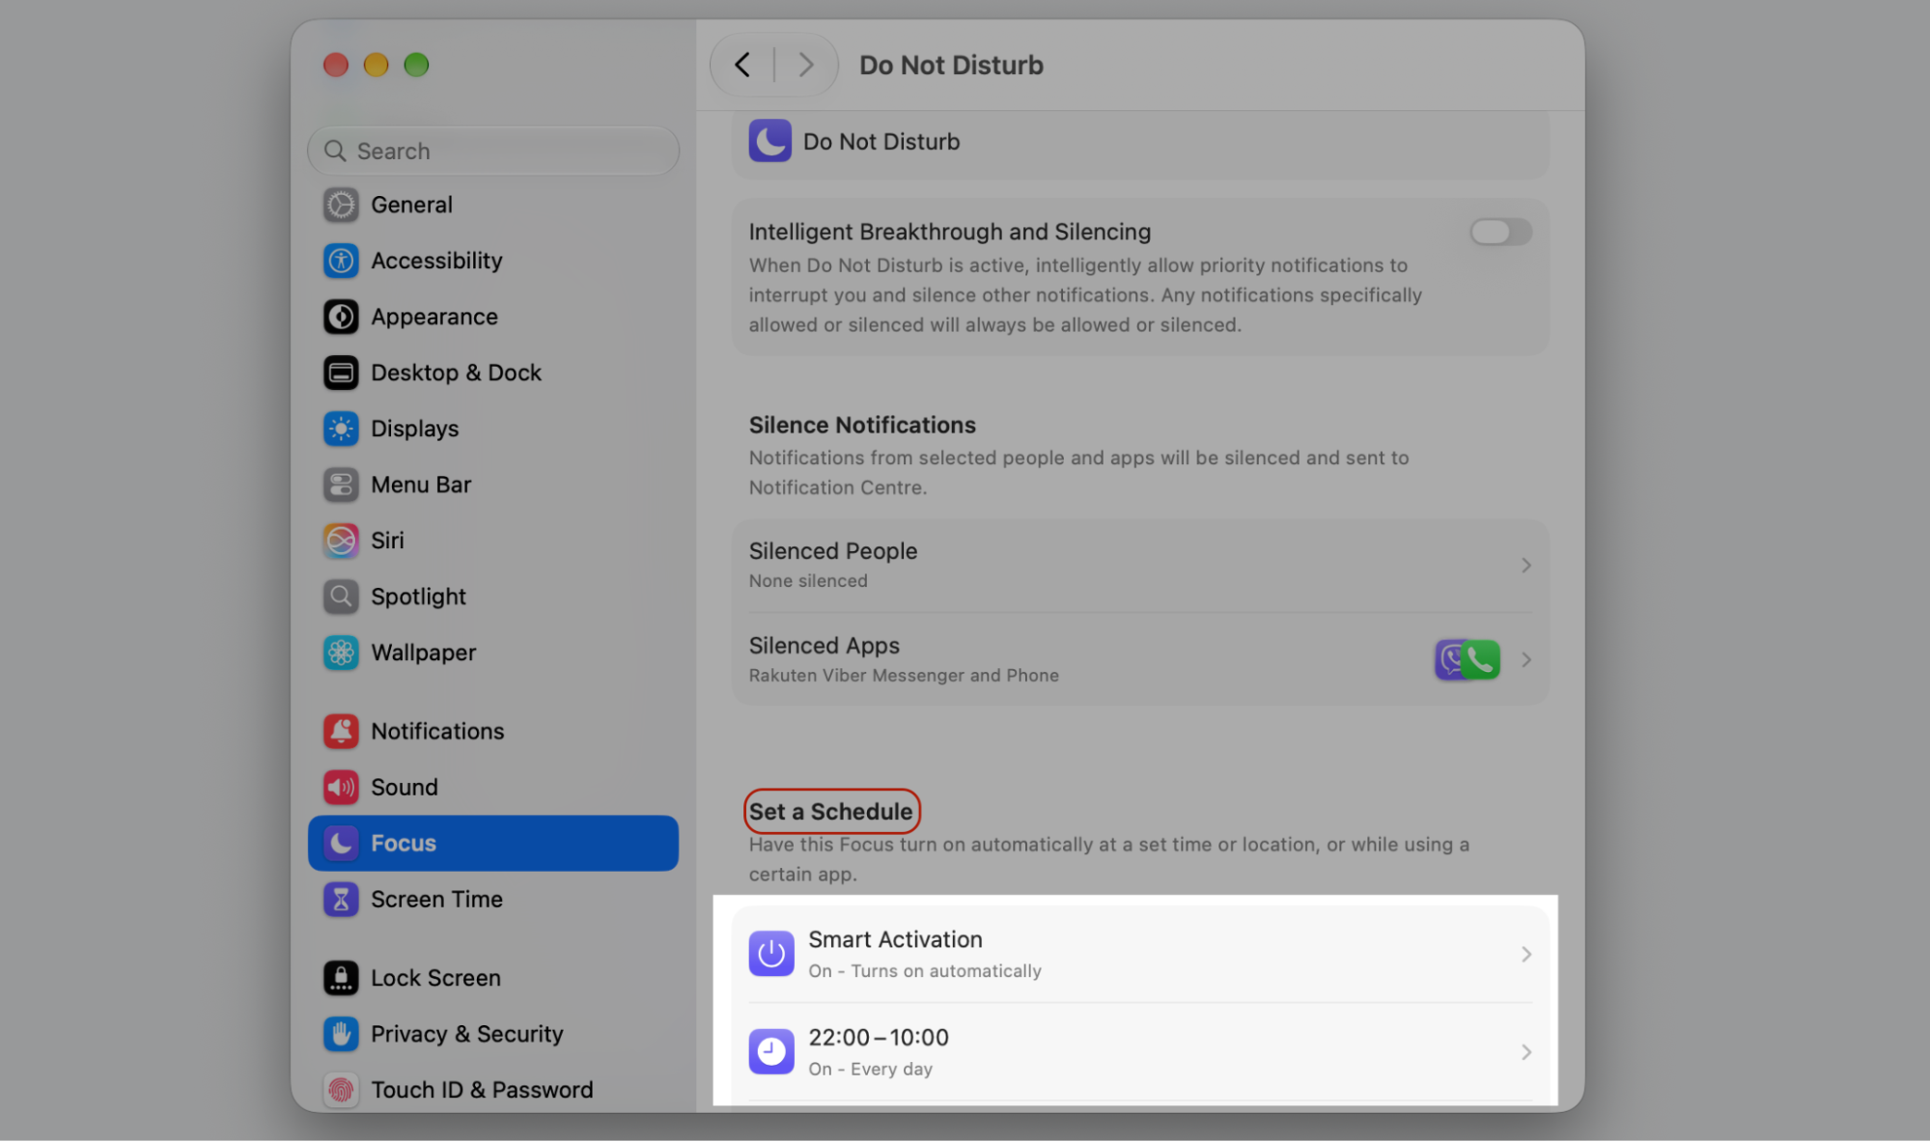
Task: Open Privacy & Security label
Action: 466,1034
